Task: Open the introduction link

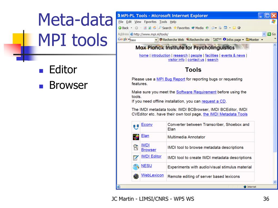Action: [161, 55]
